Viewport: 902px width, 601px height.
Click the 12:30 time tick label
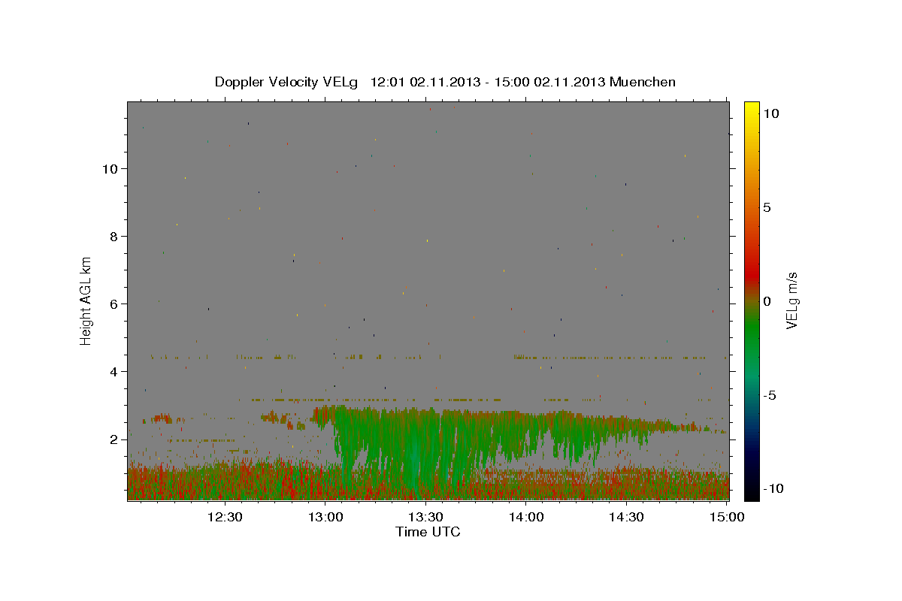pyautogui.click(x=225, y=517)
